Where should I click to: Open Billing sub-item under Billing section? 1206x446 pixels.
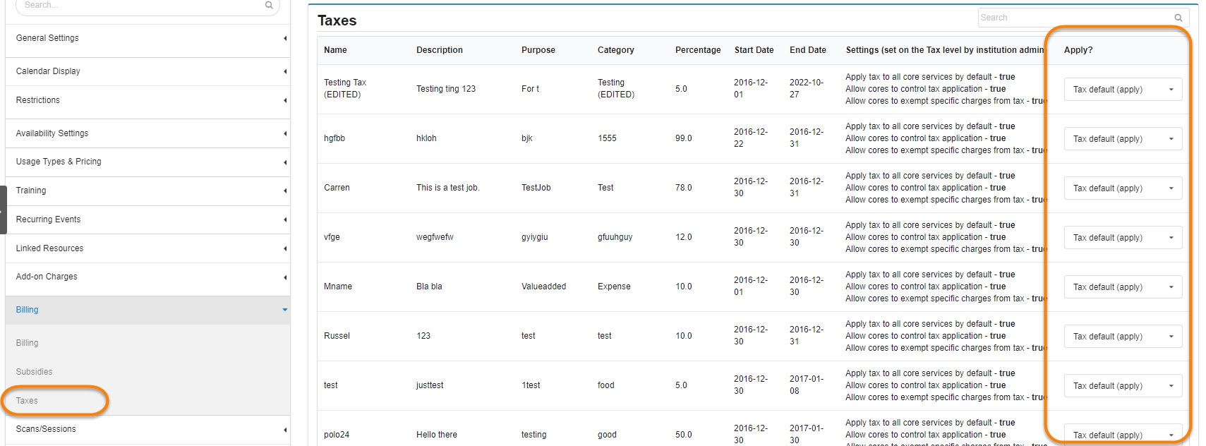coord(28,343)
